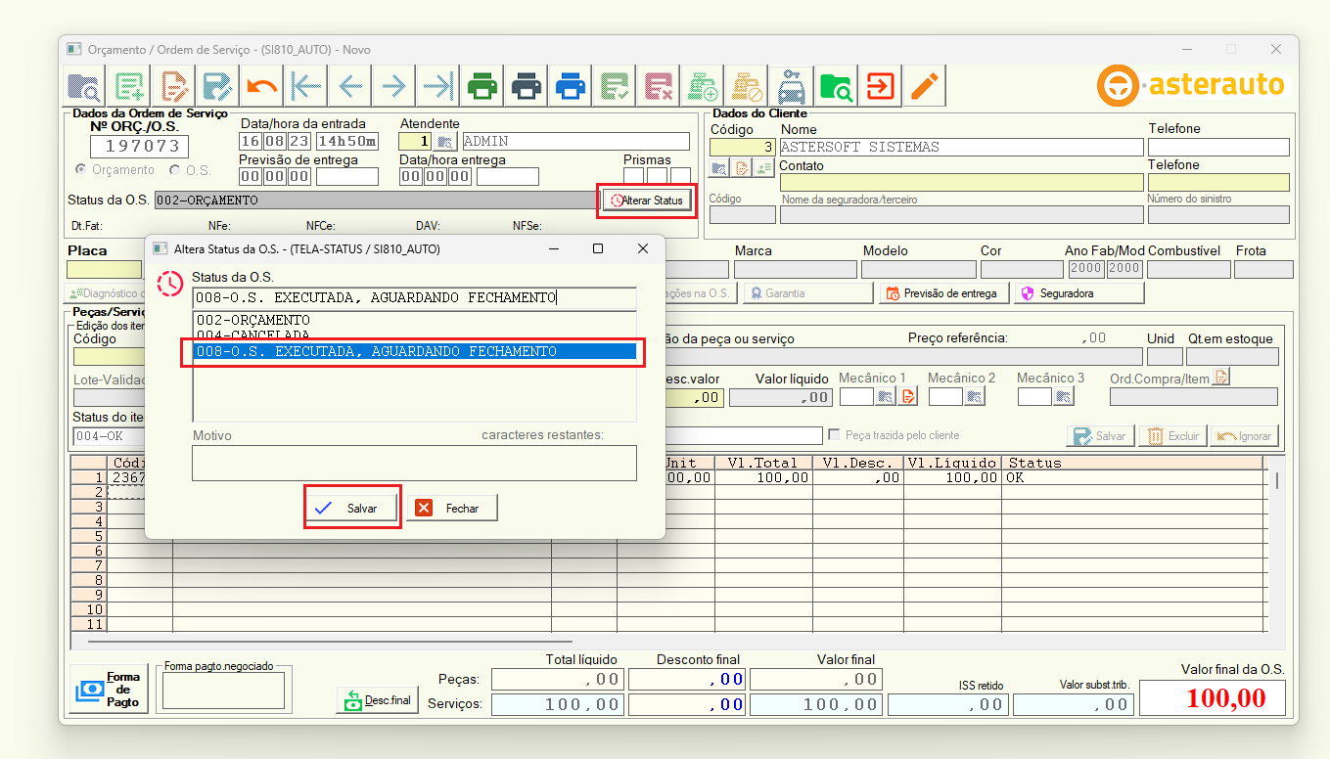Click the client Código field showing 3

pyautogui.click(x=742, y=148)
